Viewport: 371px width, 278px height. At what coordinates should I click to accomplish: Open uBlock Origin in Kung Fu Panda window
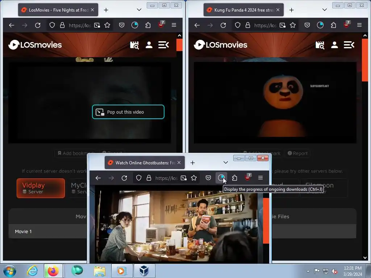pyautogui.click(x=347, y=25)
